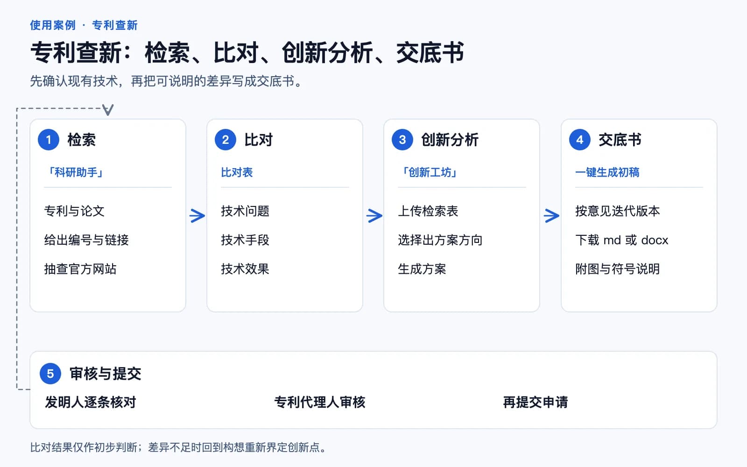This screenshot has width=747, height=467.
Task: Select the 再提交申请 text
Action: pyautogui.click(x=536, y=402)
